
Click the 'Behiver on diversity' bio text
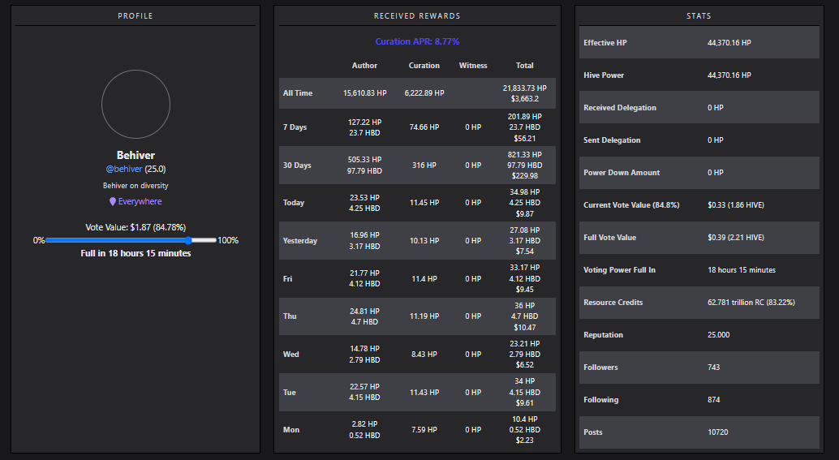coord(136,186)
